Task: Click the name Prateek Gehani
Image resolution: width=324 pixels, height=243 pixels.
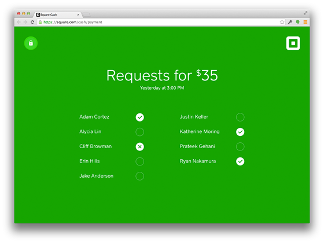Action: [197, 146]
